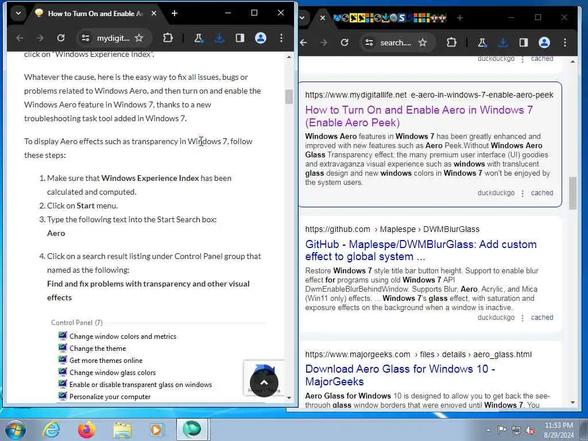Reload the search page in right window

click(345, 42)
